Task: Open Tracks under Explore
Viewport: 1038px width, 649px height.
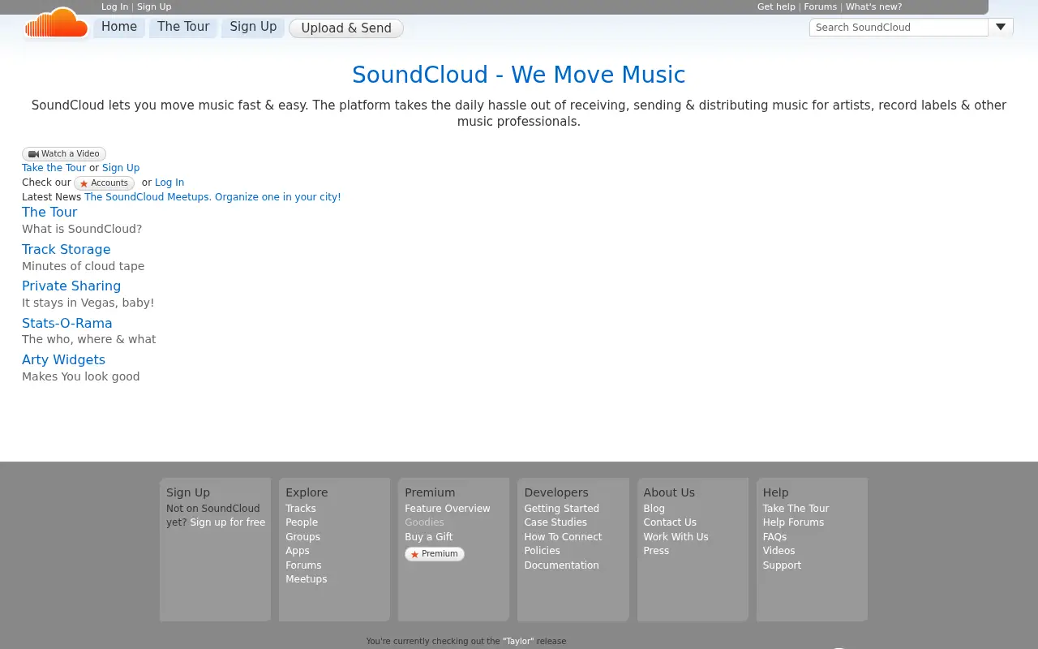Action: pyautogui.click(x=301, y=509)
